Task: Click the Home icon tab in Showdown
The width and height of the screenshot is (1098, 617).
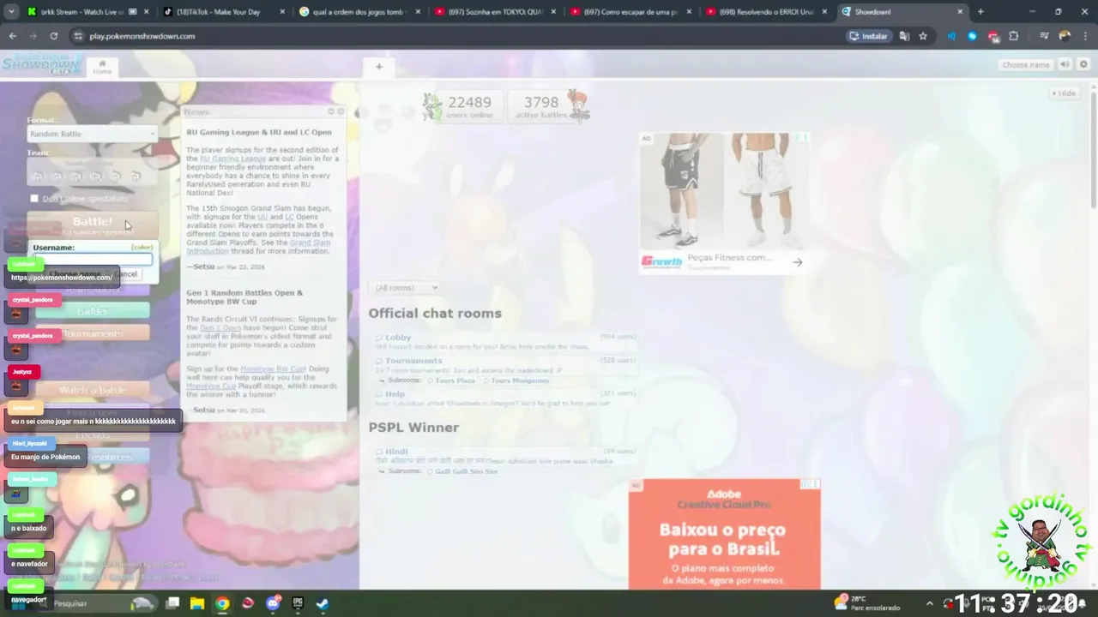Action: 102,67
